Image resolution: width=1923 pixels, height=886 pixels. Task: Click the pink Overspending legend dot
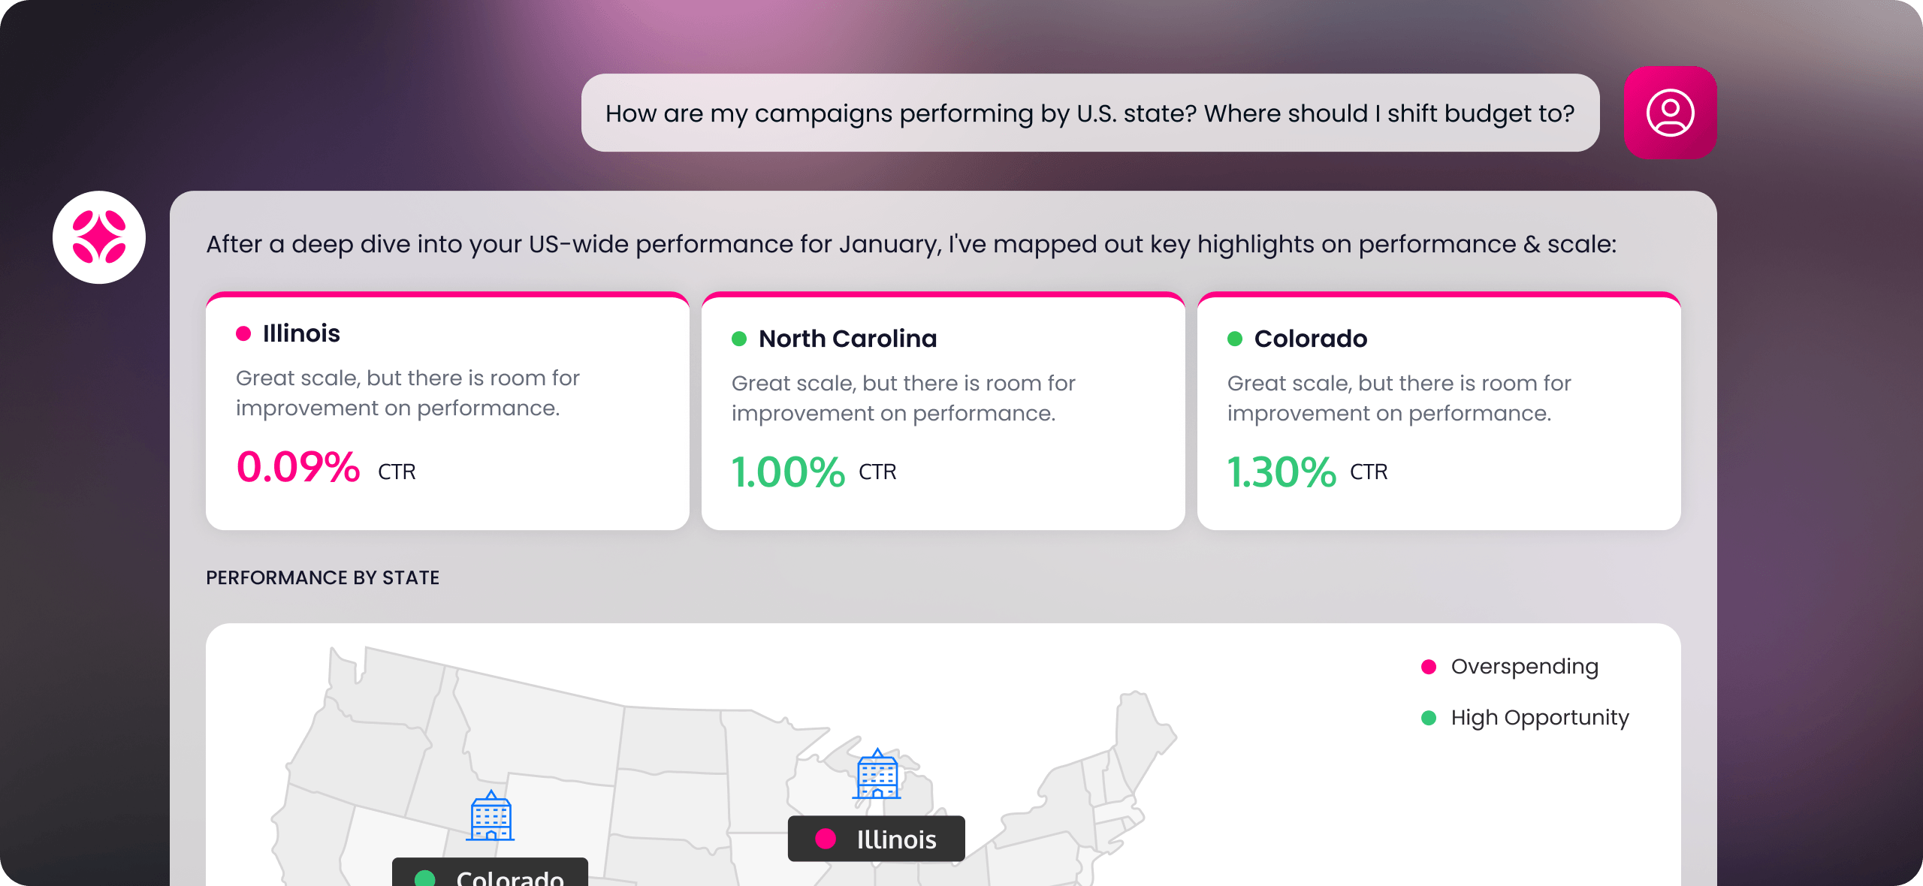(x=1429, y=667)
